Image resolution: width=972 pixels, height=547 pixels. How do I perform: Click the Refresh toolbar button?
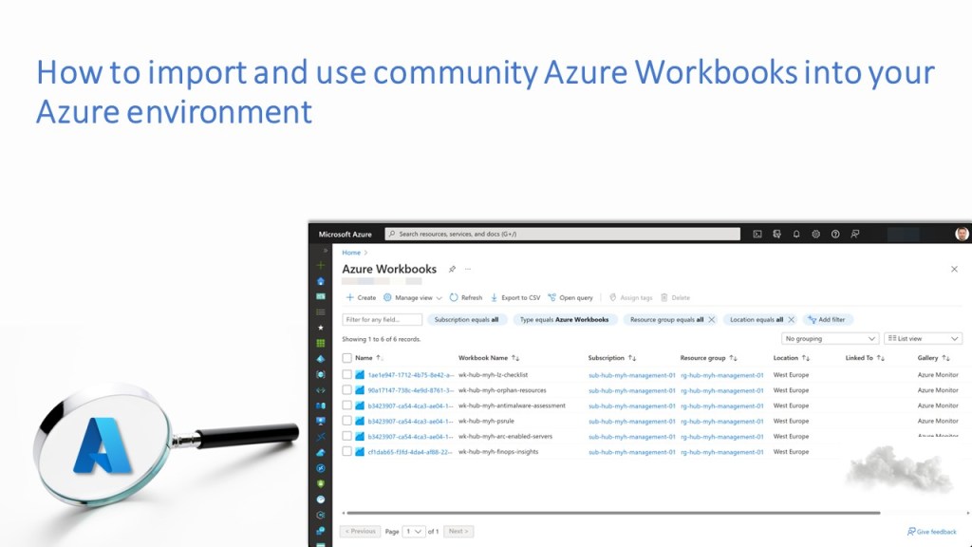coord(465,297)
